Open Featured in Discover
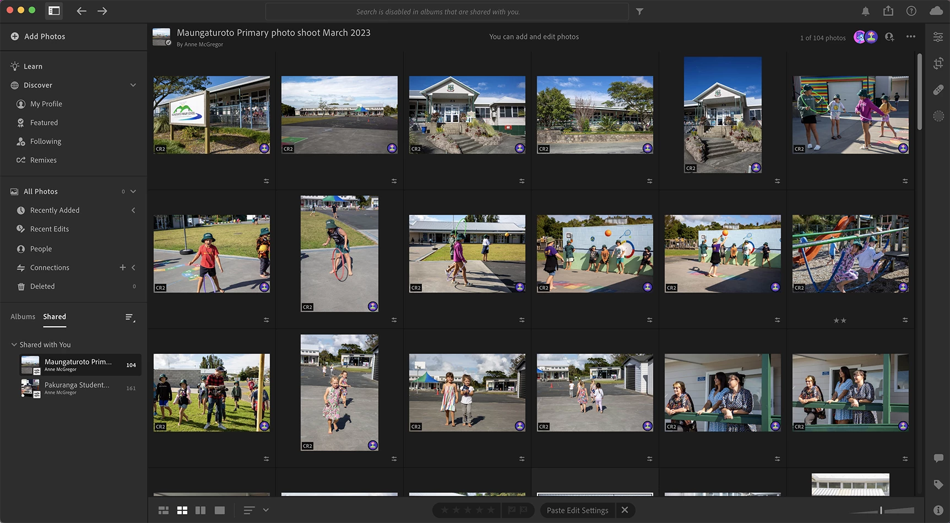Image resolution: width=950 pixels, height=523 pixels. pos(44,122)
